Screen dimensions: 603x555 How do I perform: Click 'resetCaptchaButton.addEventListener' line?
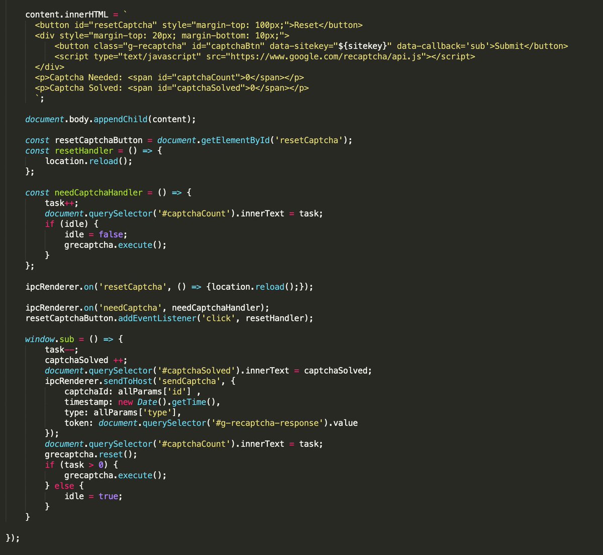[169, 318]
